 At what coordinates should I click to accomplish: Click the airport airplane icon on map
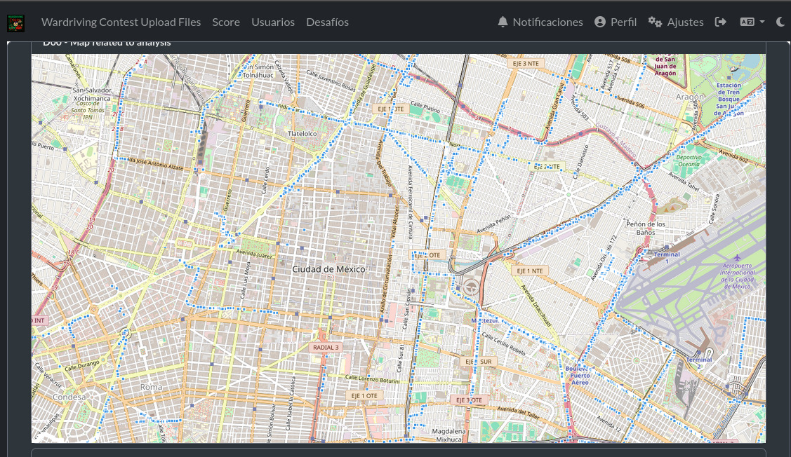(737, 257)
